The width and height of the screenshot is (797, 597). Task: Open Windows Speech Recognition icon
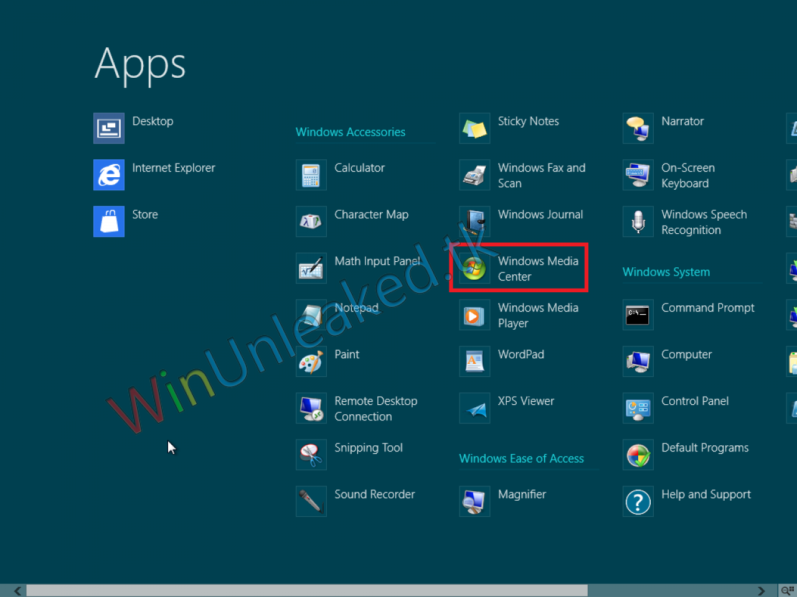click(x=638, y=221)
